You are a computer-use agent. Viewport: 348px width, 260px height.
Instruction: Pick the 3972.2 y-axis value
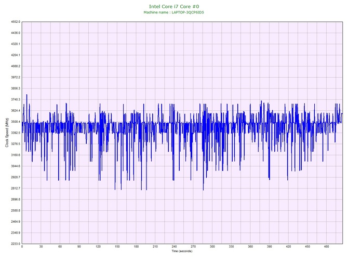(16, 77)
